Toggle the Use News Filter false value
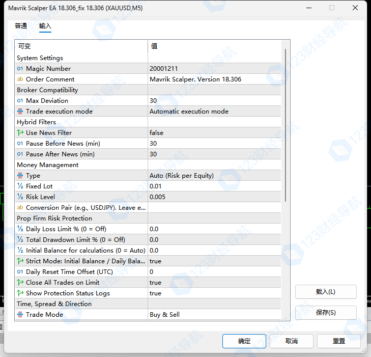This screenshot has height=357, width=371. 214,133
